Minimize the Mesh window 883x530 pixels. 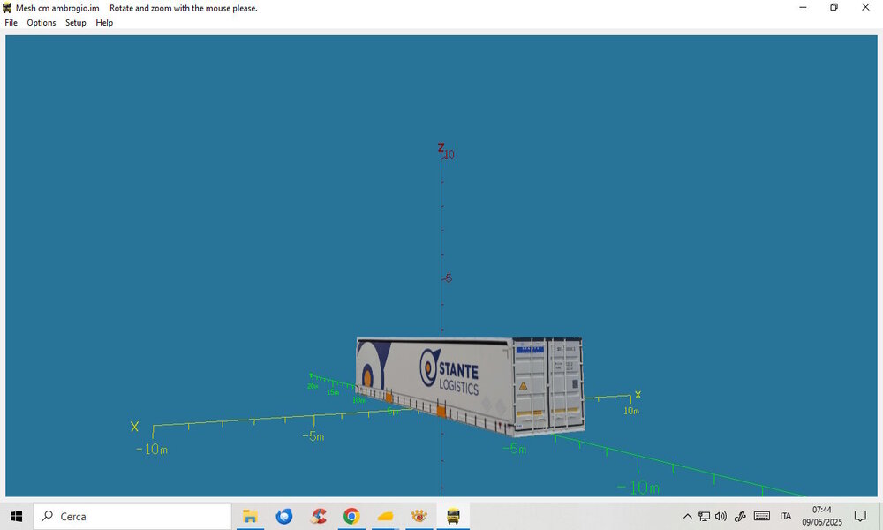(803, 7)
